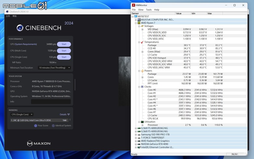Expand the VID (Max) entry

[142, 29]
